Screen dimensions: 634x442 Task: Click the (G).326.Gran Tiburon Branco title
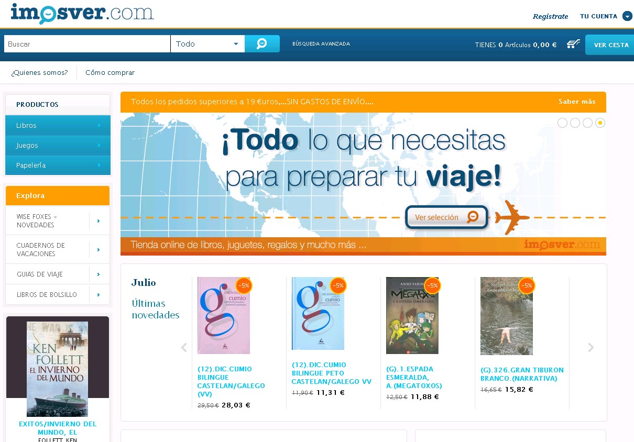pyautogui.click(x=522, y=374)
